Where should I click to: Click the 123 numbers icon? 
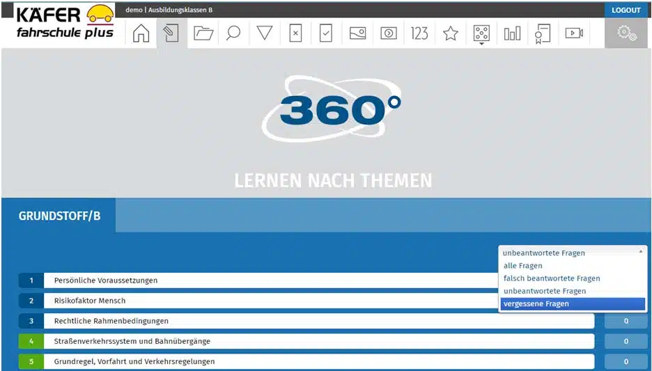(419, 33)
